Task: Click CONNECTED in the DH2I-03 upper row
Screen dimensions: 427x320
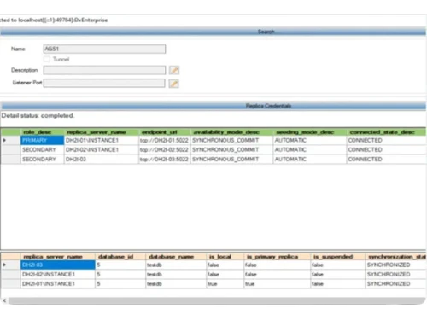Action: 387,159
